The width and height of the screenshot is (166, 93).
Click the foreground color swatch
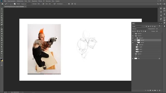(1, 60)
